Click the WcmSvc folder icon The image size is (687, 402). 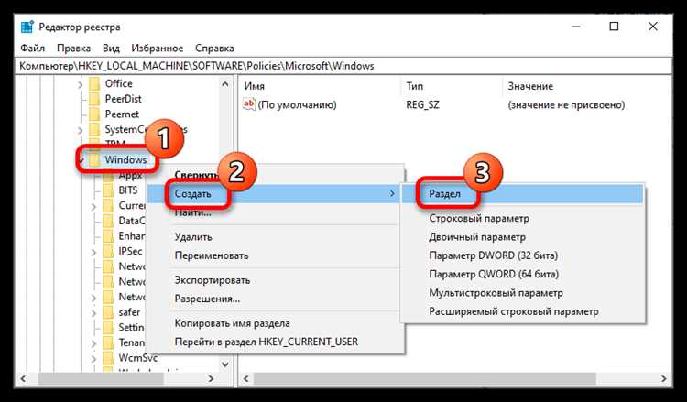(x=108, y=358)
